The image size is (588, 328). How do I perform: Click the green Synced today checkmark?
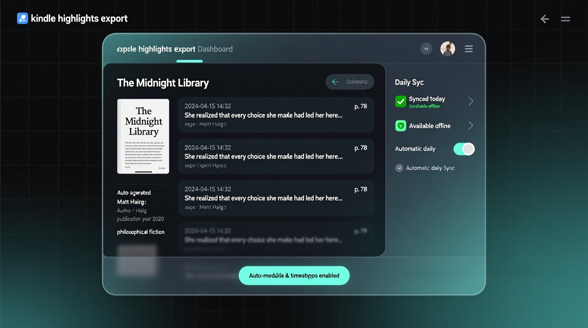click(401, 101)
